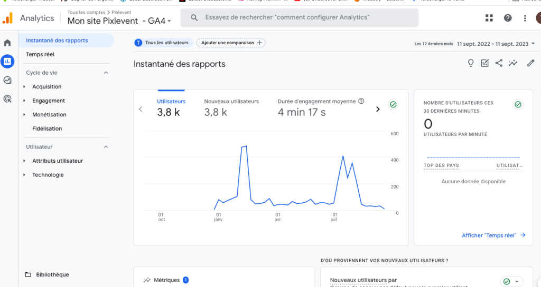Open the help question mark icon
541x287 pixels.
[x=508, y=18]
